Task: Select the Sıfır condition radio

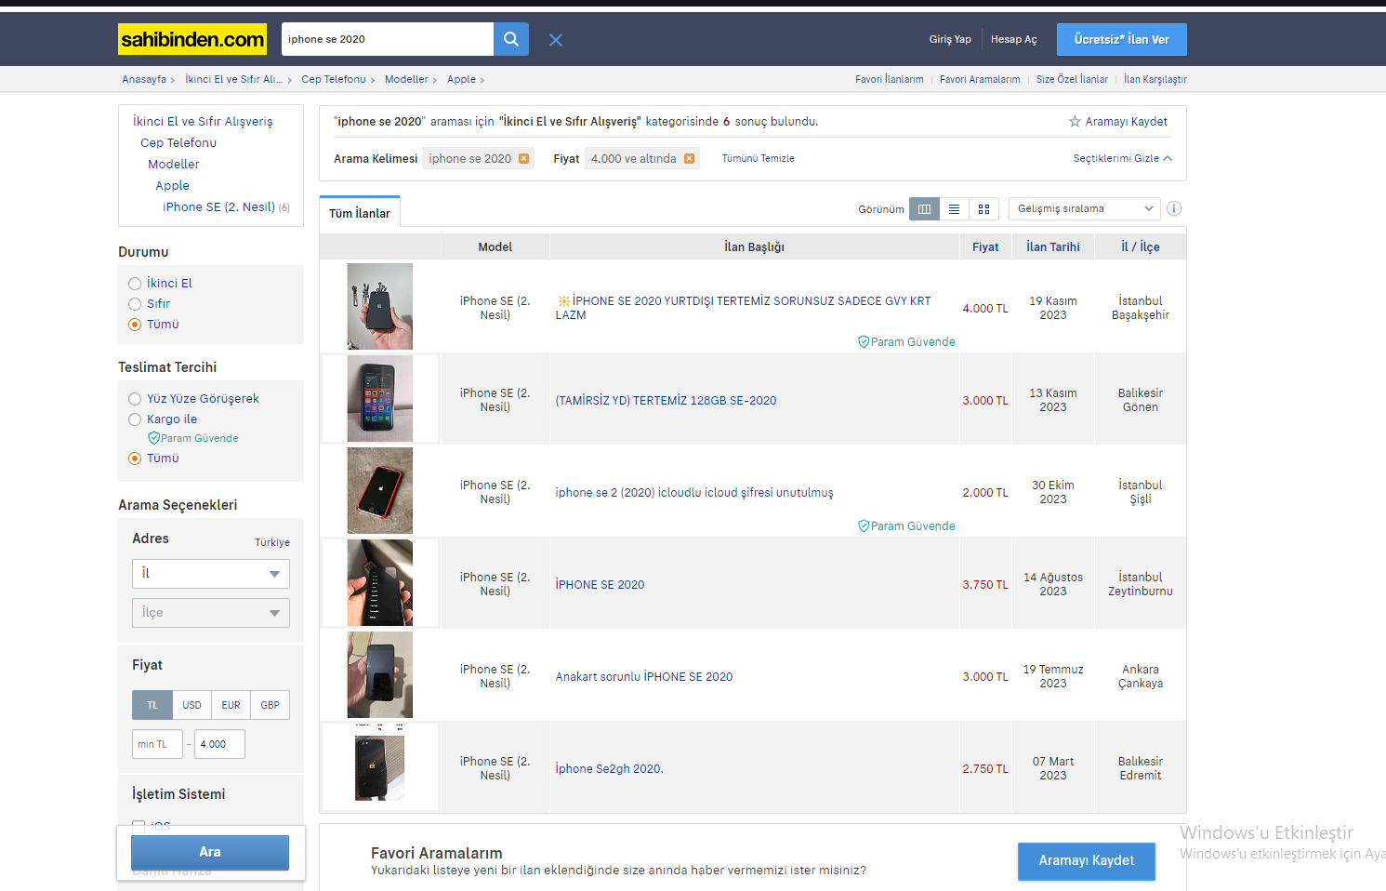Action: 135,304
